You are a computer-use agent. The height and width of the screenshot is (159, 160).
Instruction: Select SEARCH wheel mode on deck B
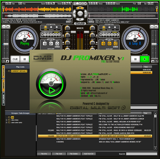coord(109,27)
